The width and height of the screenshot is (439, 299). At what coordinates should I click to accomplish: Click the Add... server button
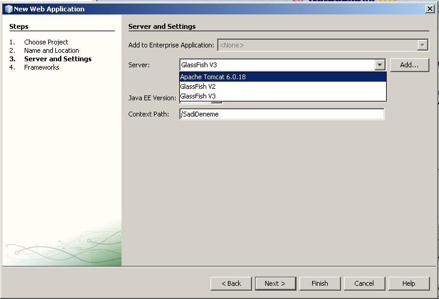[410, 65]
